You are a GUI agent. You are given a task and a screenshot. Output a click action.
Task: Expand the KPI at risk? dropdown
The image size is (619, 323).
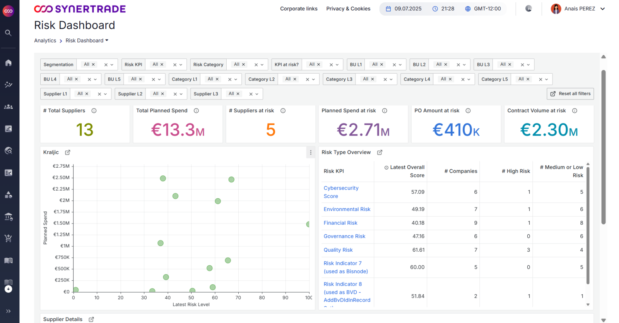coord(337,65)
